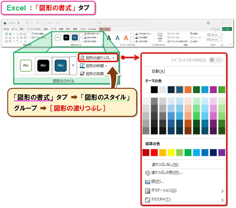Click the shape width 2.54 cm field
This screenshot has height=208, width=236.
(x=216, y=40)
